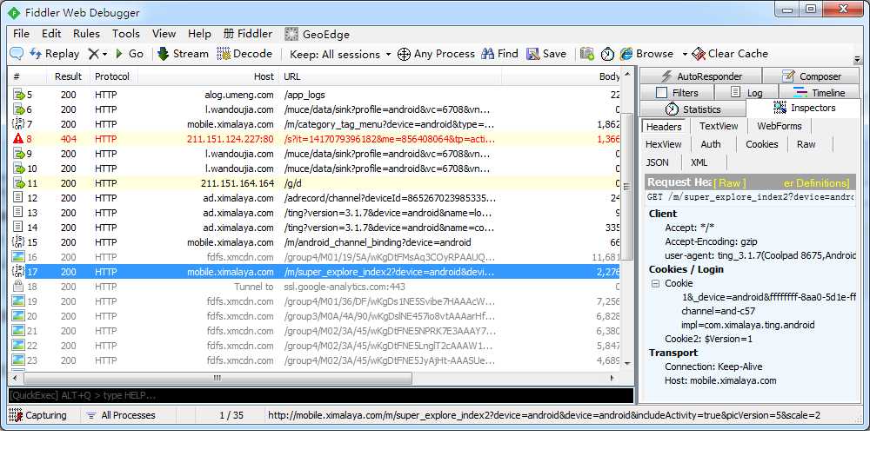Open the XML inspector tab
The width and height of the screenshot is (870, 469).
[699, 162]
